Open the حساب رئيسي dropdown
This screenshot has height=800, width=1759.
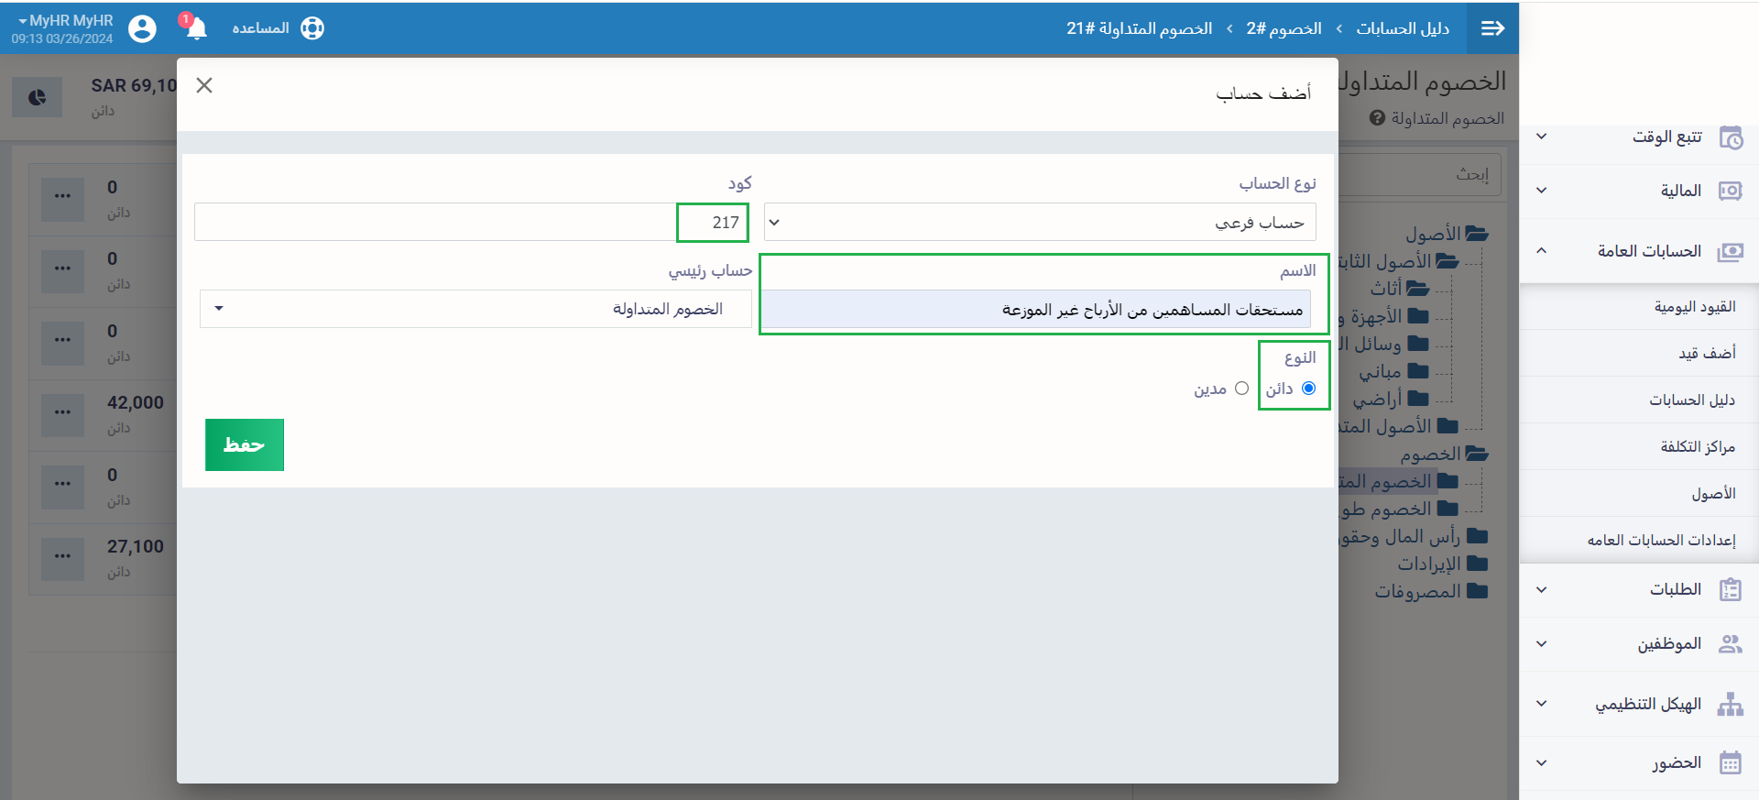(475, 309)
